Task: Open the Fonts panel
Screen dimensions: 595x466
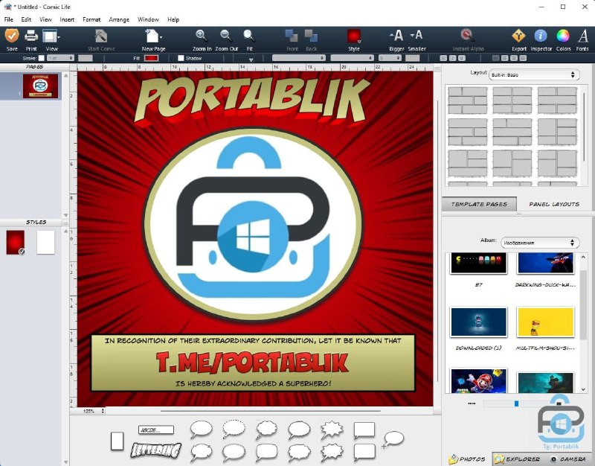Action: pos(583,36)
